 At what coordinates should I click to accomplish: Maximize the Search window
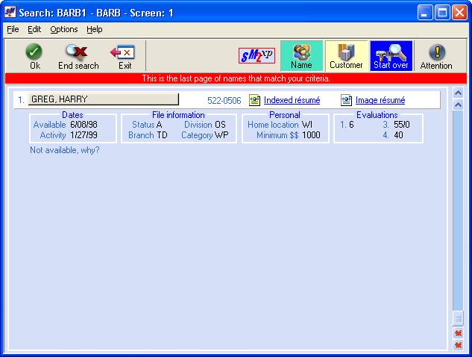click(442, 13)
